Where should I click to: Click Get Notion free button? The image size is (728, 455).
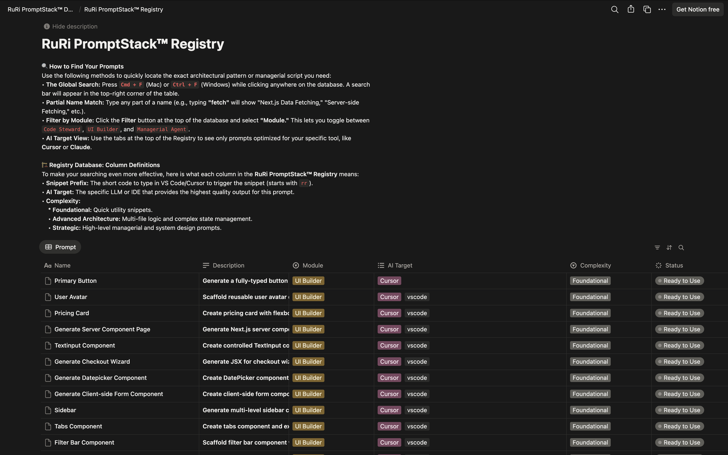tap(697, 9)
